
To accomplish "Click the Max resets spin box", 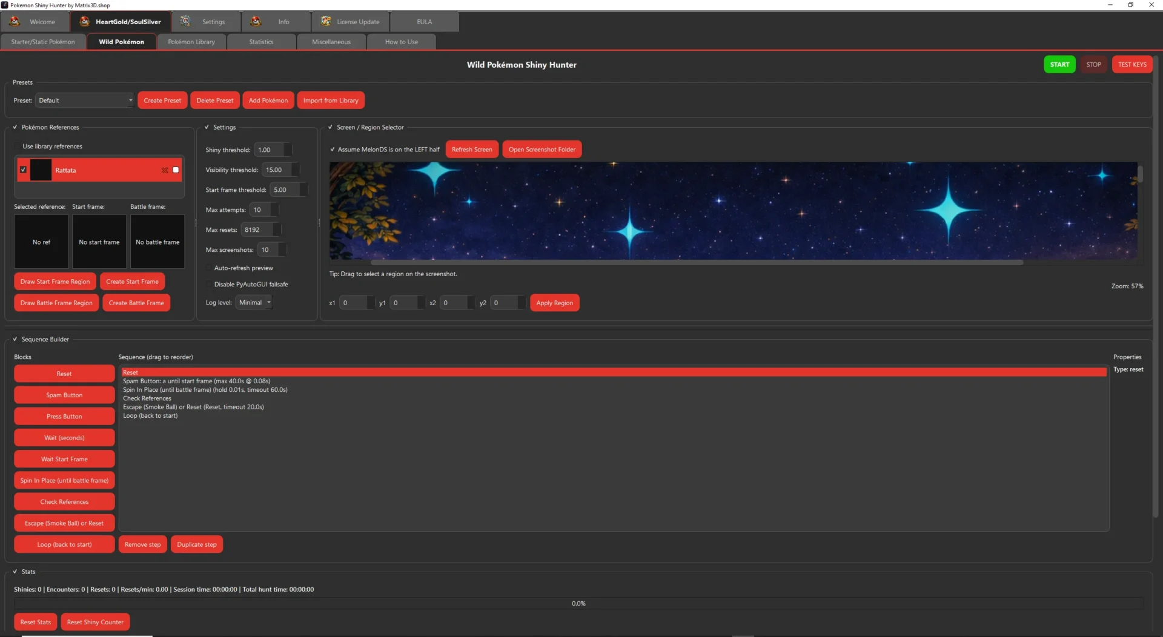I will coord(261,230).
